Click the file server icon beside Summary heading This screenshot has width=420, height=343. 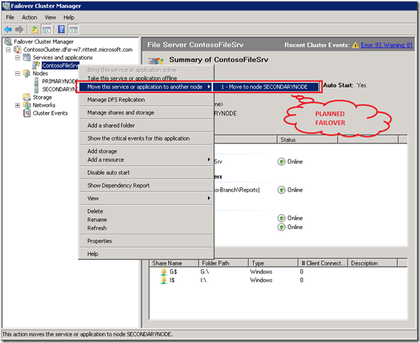[x=156, y=61]
